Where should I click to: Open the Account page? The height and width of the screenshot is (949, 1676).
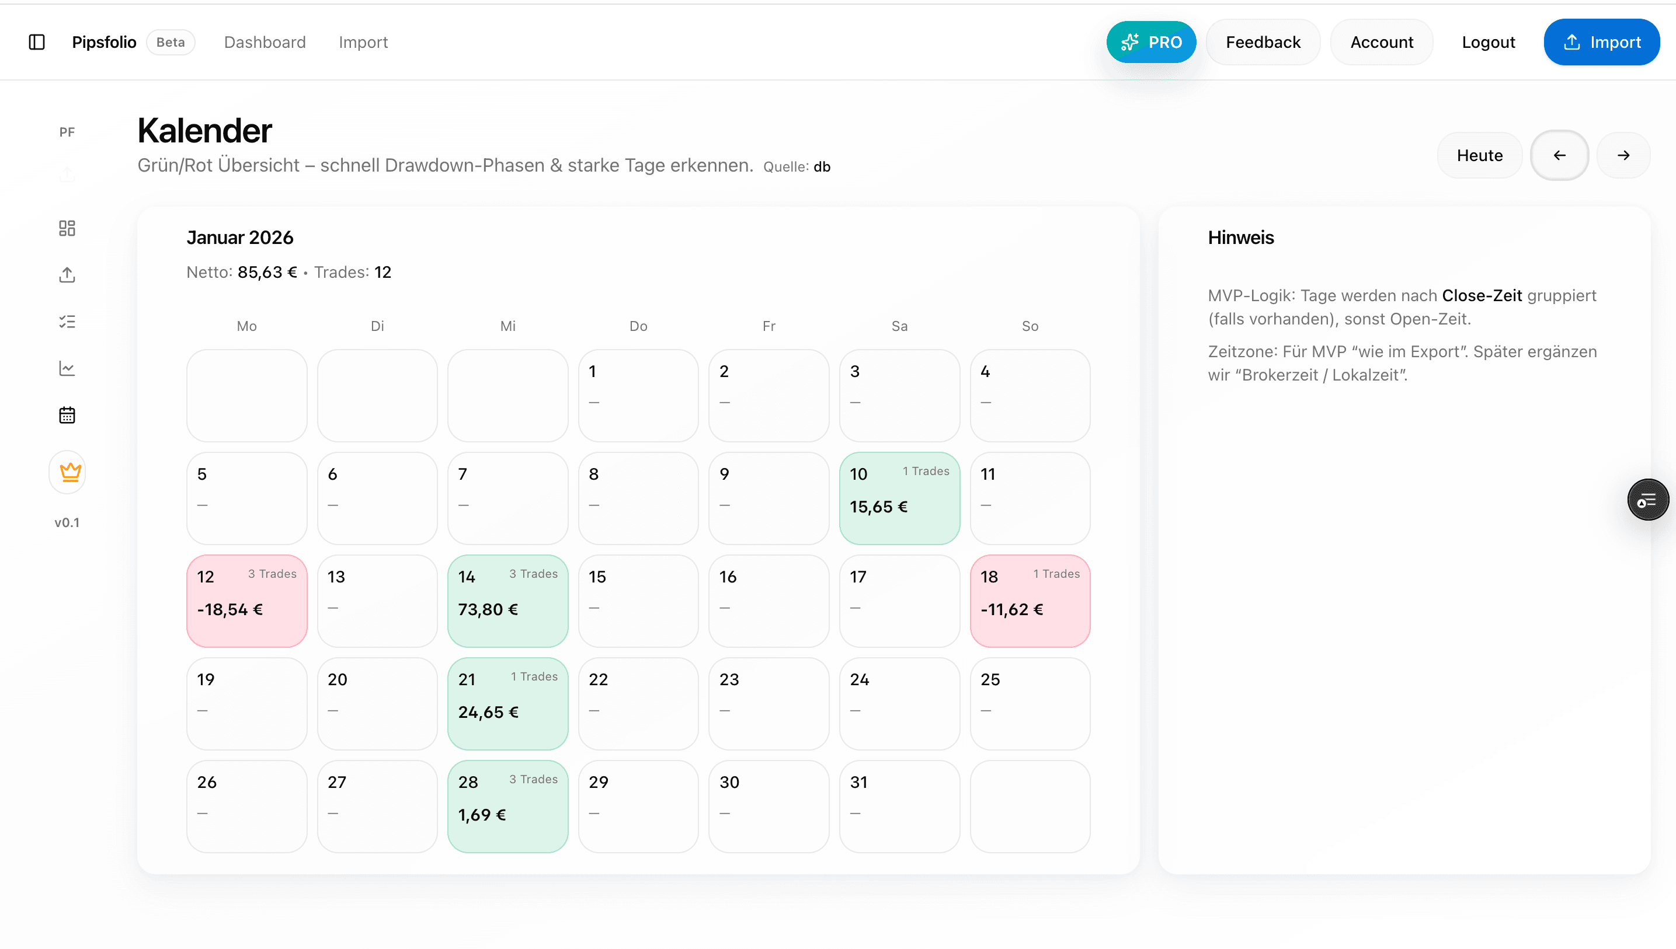1381,41
